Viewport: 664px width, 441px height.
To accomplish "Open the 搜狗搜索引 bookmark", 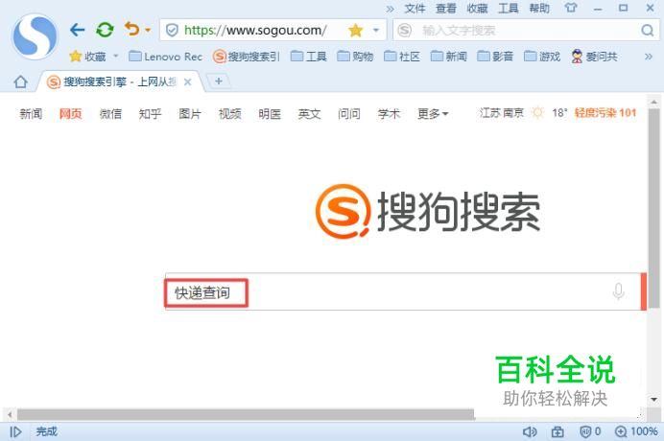I will point(247,57).
